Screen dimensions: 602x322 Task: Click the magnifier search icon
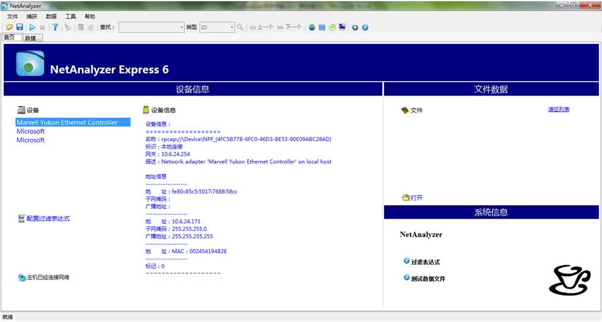[x=240, y=27]
